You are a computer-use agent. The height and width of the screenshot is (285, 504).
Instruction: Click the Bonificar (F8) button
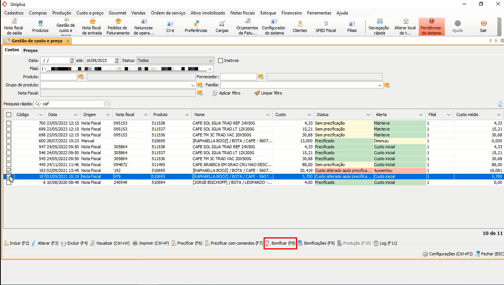coord(280,243)
